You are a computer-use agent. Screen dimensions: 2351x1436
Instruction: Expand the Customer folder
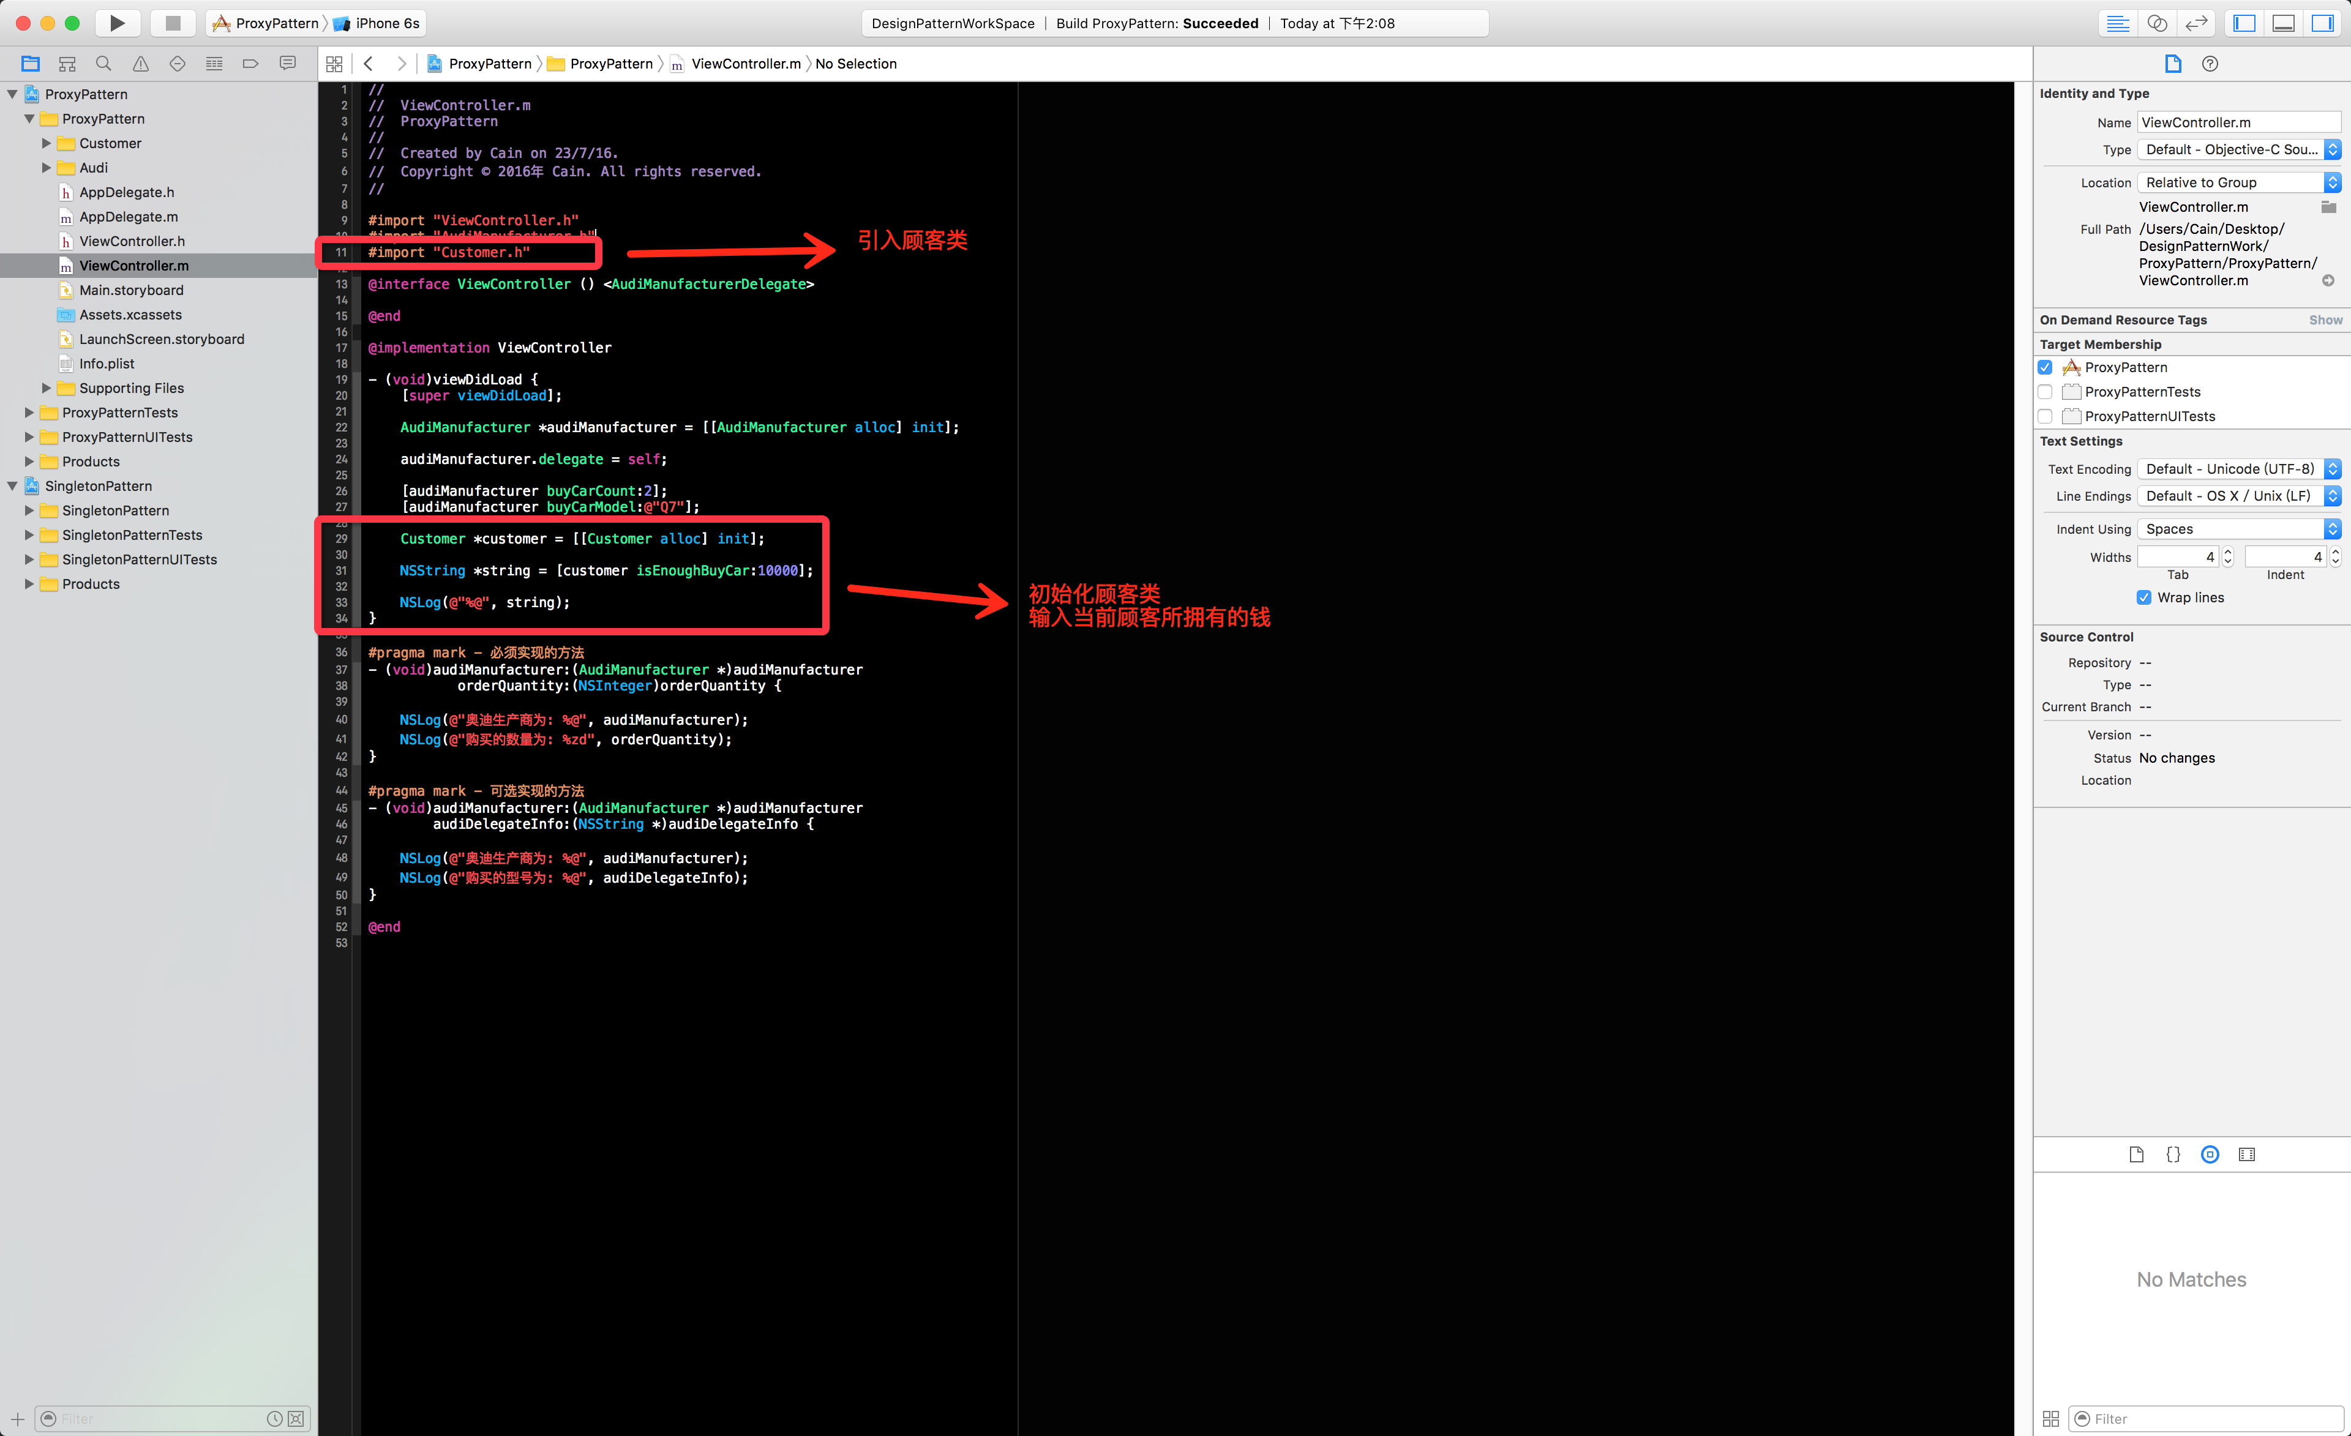pos(46,143)
